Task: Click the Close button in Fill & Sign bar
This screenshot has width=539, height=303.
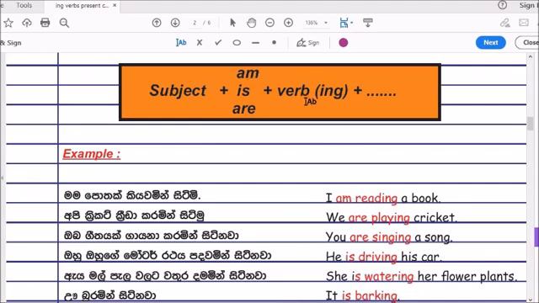Action: [x=528, y=43]
